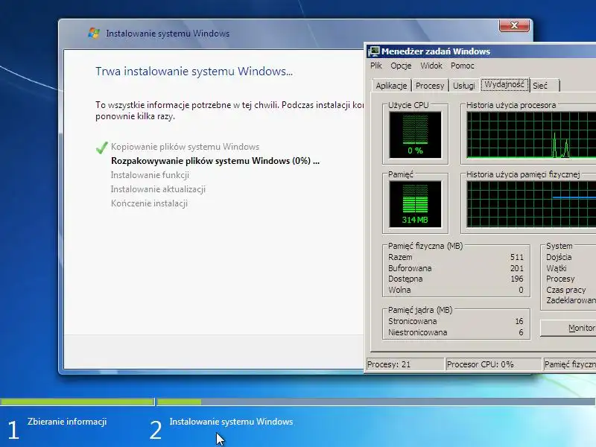Click the Windows flag icon in installer title
The width and height of the screenshot is (596, 447).
pyautogui.click(x=94, y=33)
